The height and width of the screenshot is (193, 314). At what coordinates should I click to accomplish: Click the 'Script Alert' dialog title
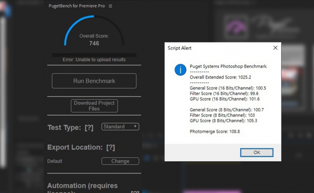point(179,48)
